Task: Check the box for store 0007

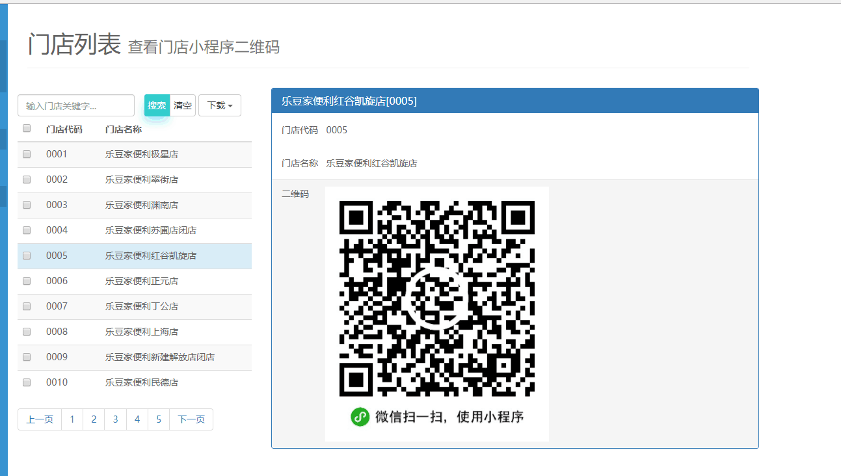Action: tap(27, 306)
